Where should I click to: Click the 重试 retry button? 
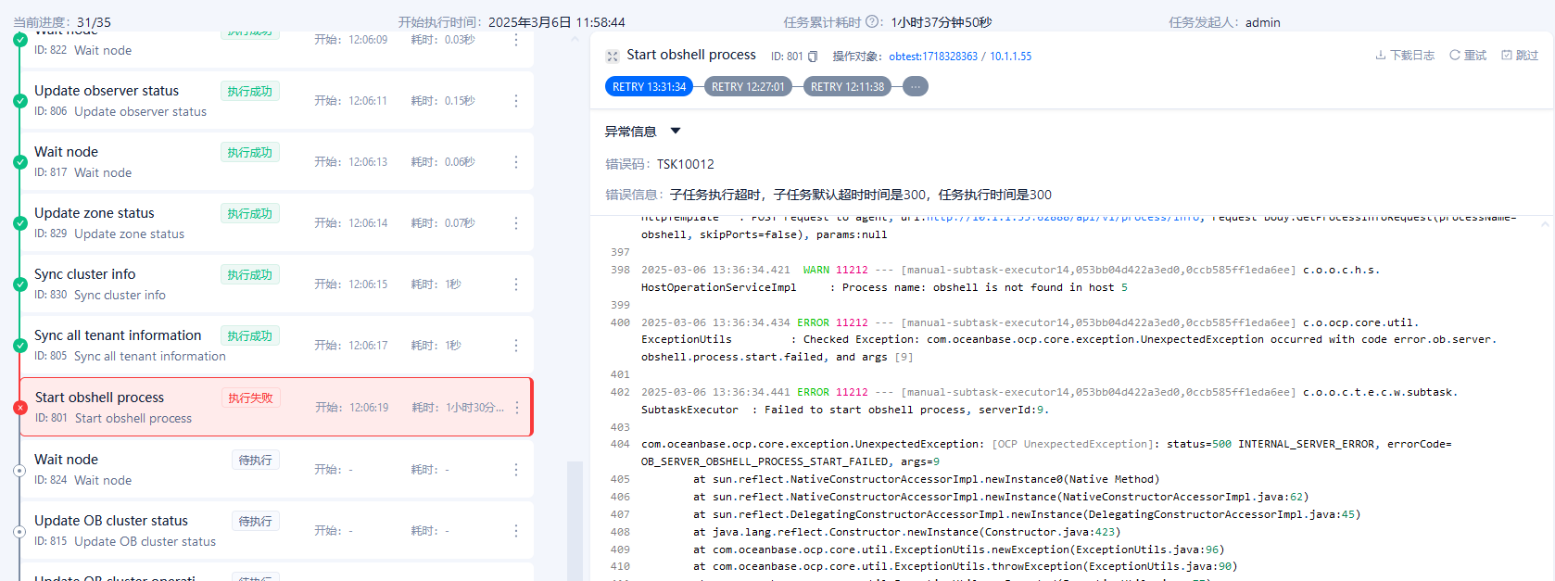point(1468,56)
